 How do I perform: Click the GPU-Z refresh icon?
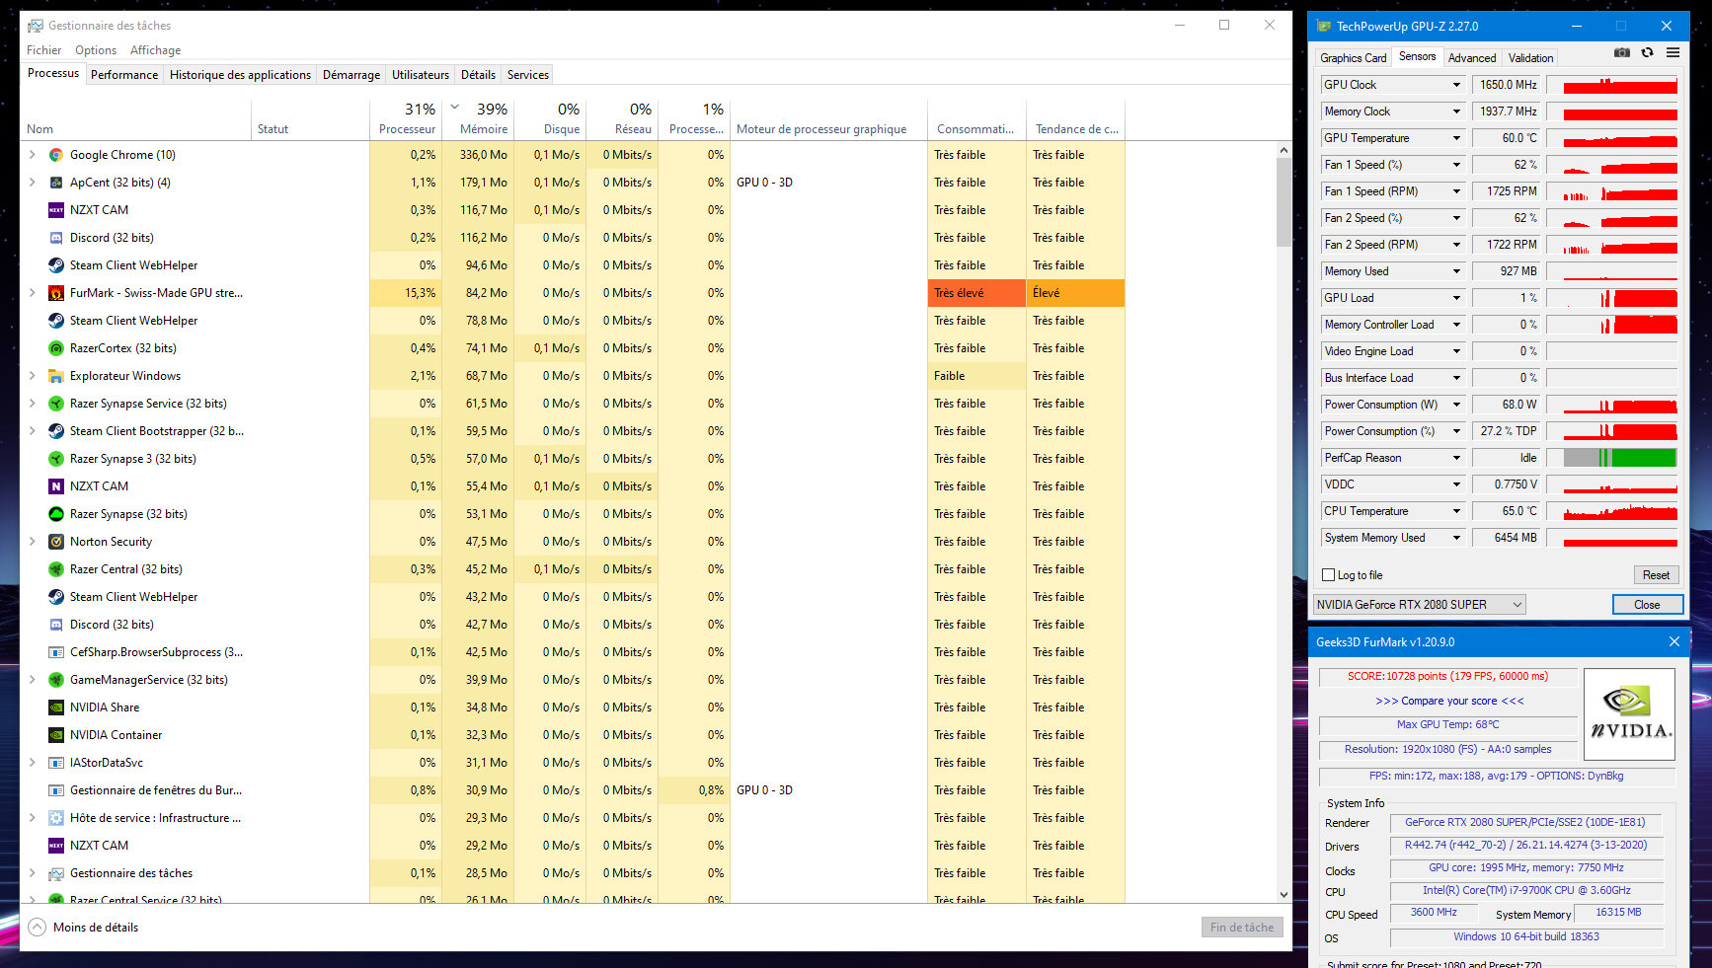[1647, 53]
